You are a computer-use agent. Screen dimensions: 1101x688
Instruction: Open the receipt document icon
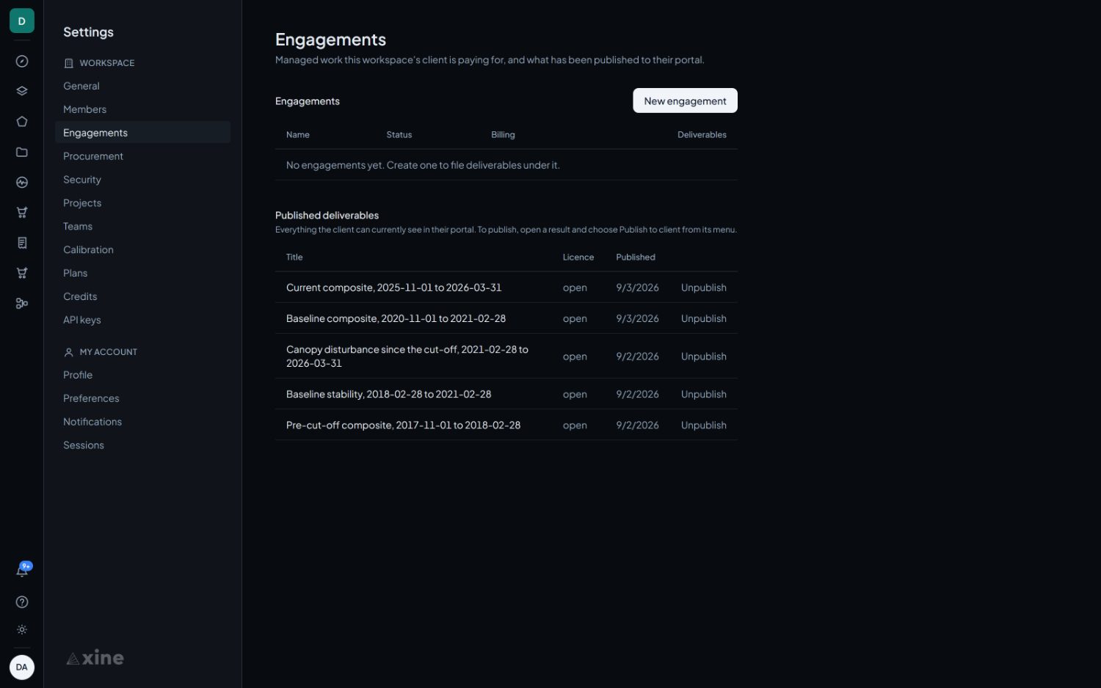[x=22, y=243]
